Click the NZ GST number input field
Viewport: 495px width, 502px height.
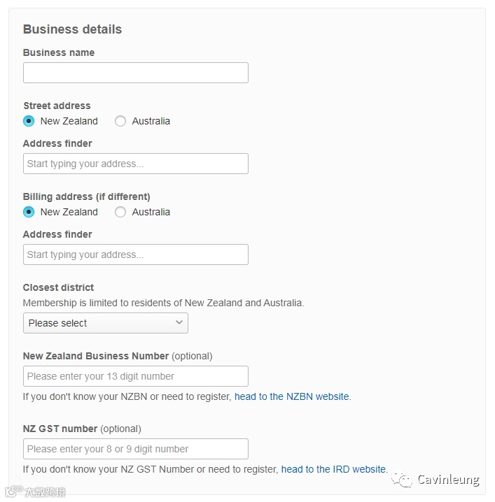[135, 449]
